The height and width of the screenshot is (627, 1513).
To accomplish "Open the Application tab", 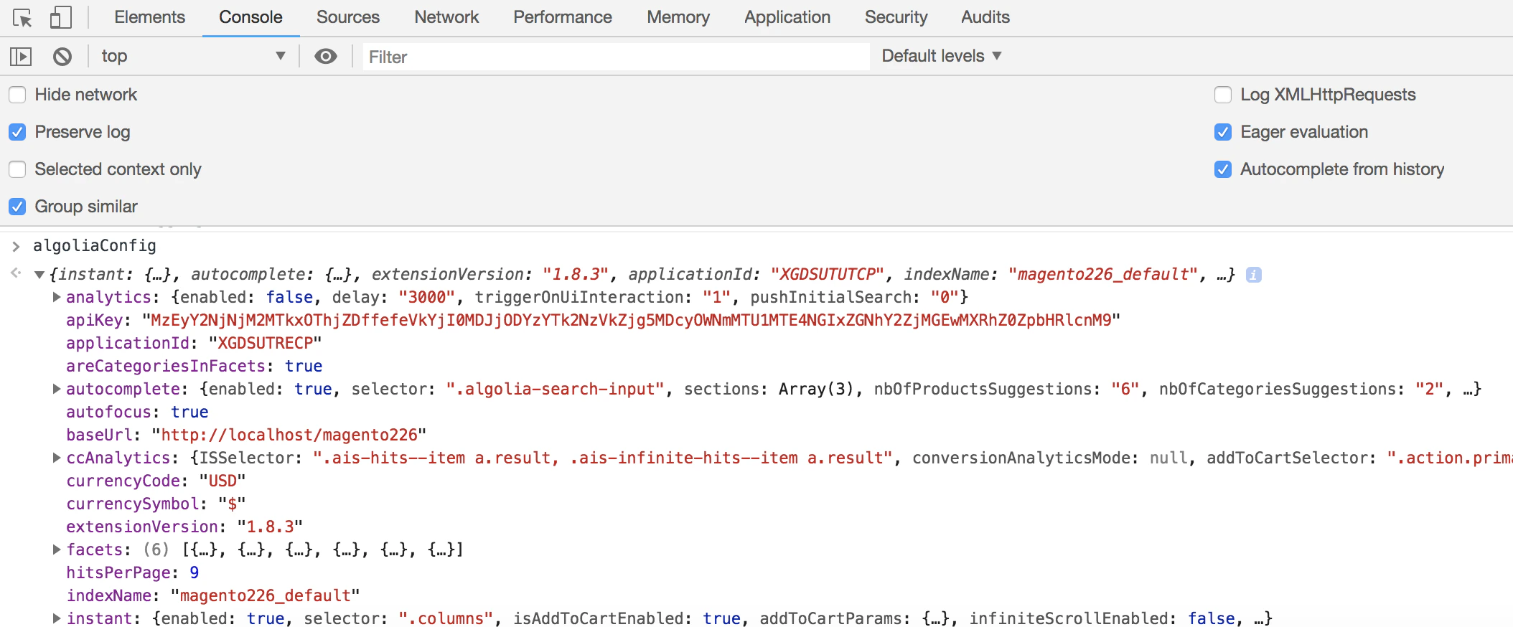I will pyautogui.click(x=787, y=17).
